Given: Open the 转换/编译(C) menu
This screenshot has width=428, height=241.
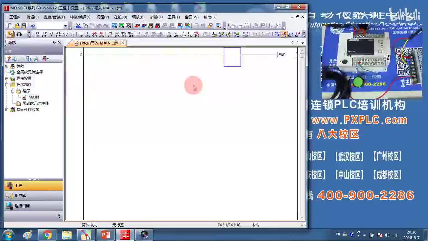Looking at the screenshot, I should coord(81,17).
